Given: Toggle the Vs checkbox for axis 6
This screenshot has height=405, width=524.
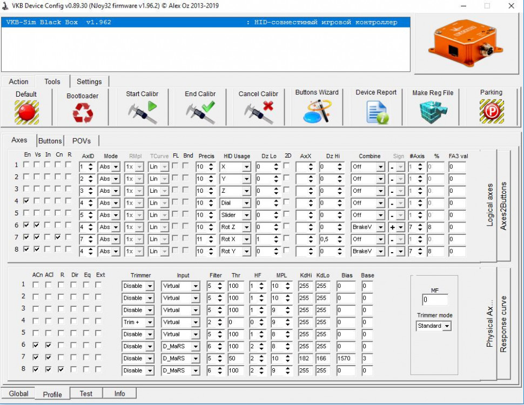Looking at the screenshot, I should (x=37, y=225).
